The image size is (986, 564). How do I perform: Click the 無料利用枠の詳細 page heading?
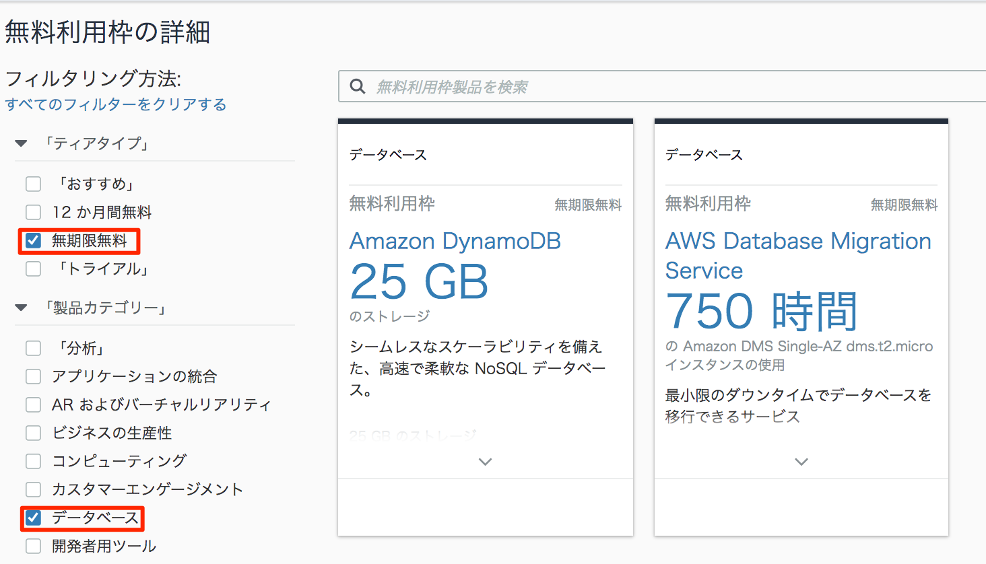[x=108, y=32]
